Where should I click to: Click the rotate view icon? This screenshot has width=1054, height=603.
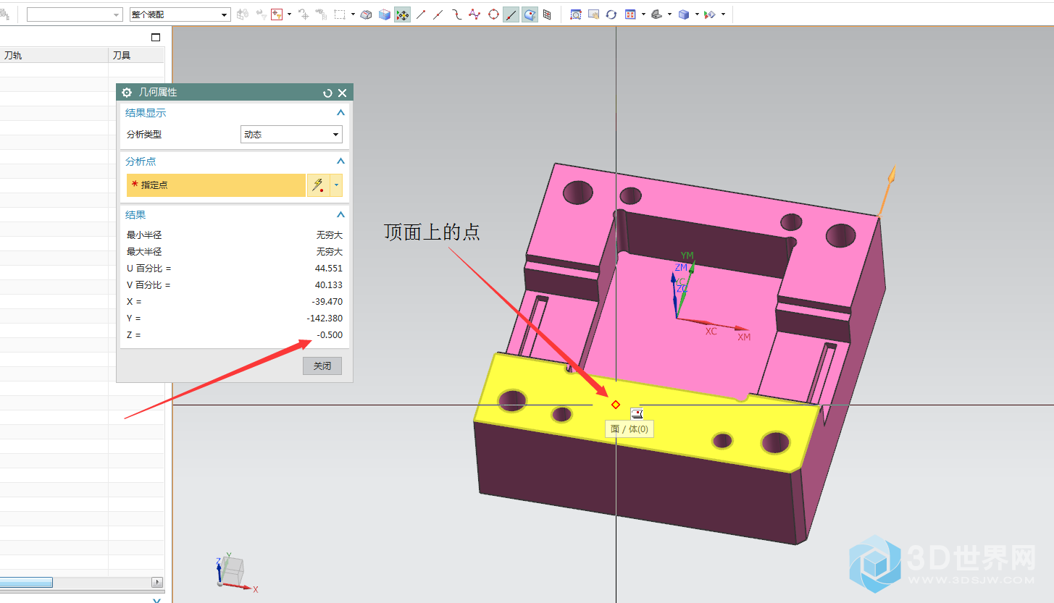point(611,14)
